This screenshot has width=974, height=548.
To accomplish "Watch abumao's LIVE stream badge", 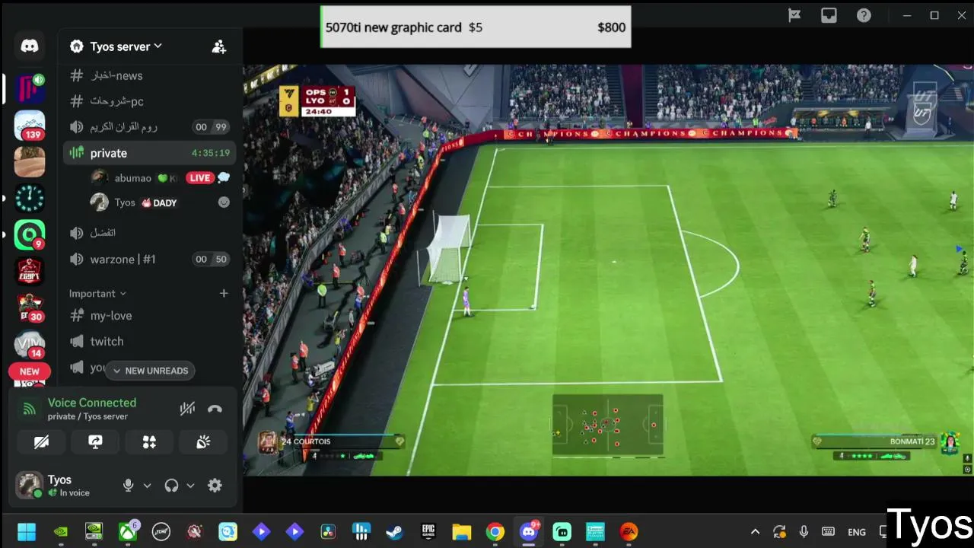I will (200, 178).
